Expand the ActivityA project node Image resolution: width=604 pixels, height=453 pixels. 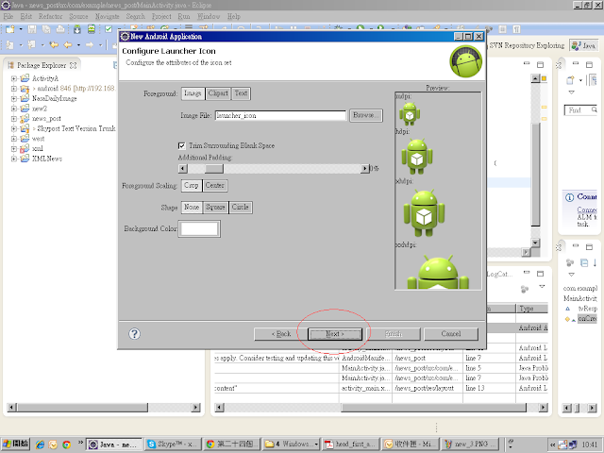click(x=14, y=78)
